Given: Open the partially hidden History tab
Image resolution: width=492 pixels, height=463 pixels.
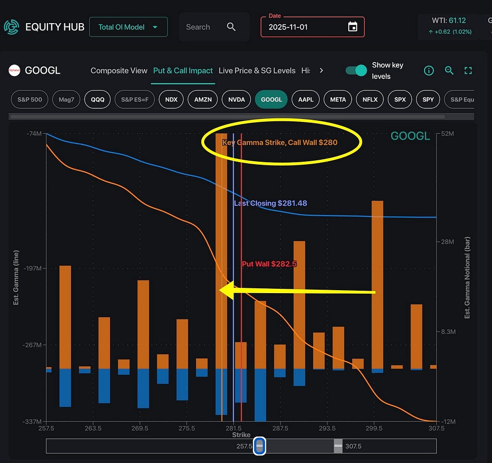Looking at the screenshot, I should click(306, 71).
